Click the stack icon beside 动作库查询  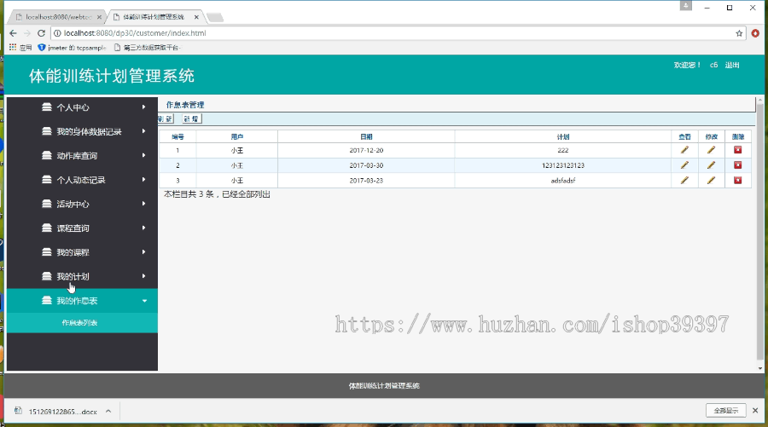(x=47, y=155)
